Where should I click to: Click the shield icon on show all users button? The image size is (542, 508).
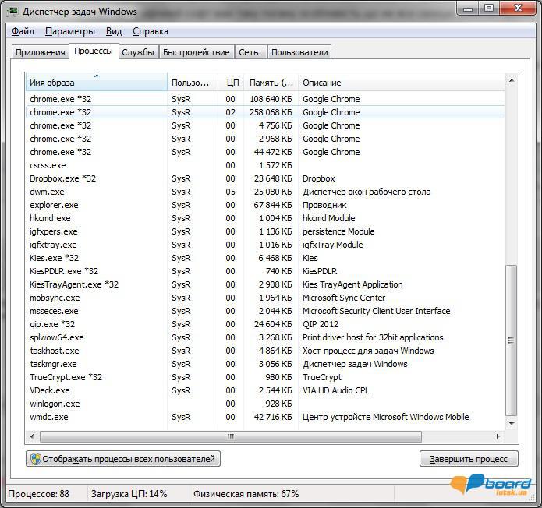(x=35, y=459)
